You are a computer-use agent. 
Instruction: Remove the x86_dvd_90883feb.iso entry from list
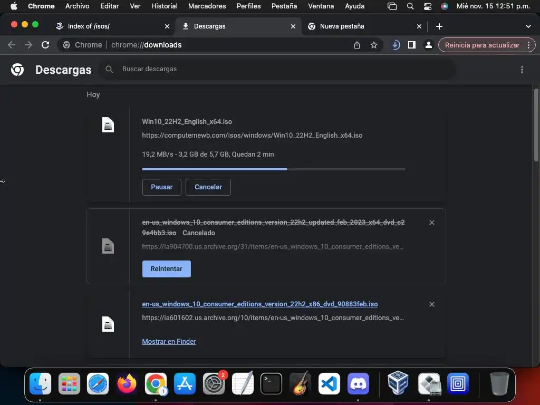(x=431, y=304)
